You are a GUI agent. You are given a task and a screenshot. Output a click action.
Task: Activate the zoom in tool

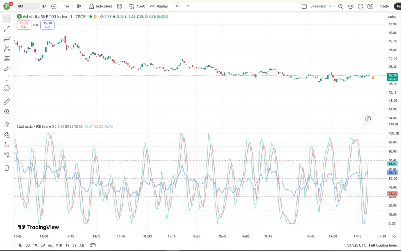(x=7, y=112)
